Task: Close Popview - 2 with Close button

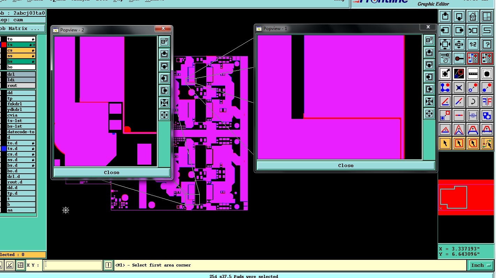Action: [x=112, y=172]
